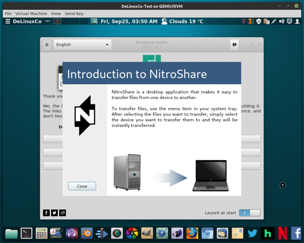The height and width of the screenshot is (243, 304).
Task: Click the clipboard manager tray icon
Action: click(x=266, y=21)
